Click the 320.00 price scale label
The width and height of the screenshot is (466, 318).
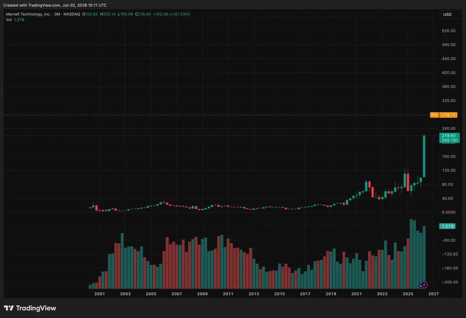(448, 101)
